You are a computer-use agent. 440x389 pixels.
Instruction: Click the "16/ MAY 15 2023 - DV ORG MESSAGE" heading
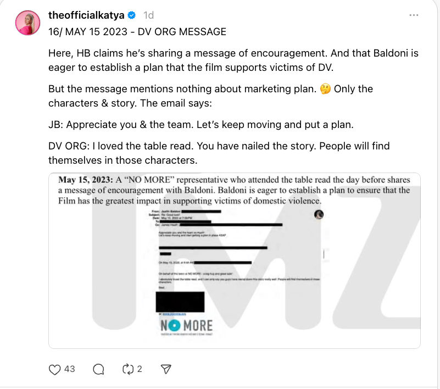coord(137,31)
